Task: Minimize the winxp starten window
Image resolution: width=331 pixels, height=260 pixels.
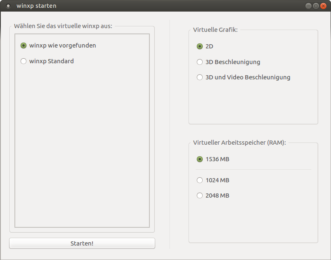Action: click(308, 6)
